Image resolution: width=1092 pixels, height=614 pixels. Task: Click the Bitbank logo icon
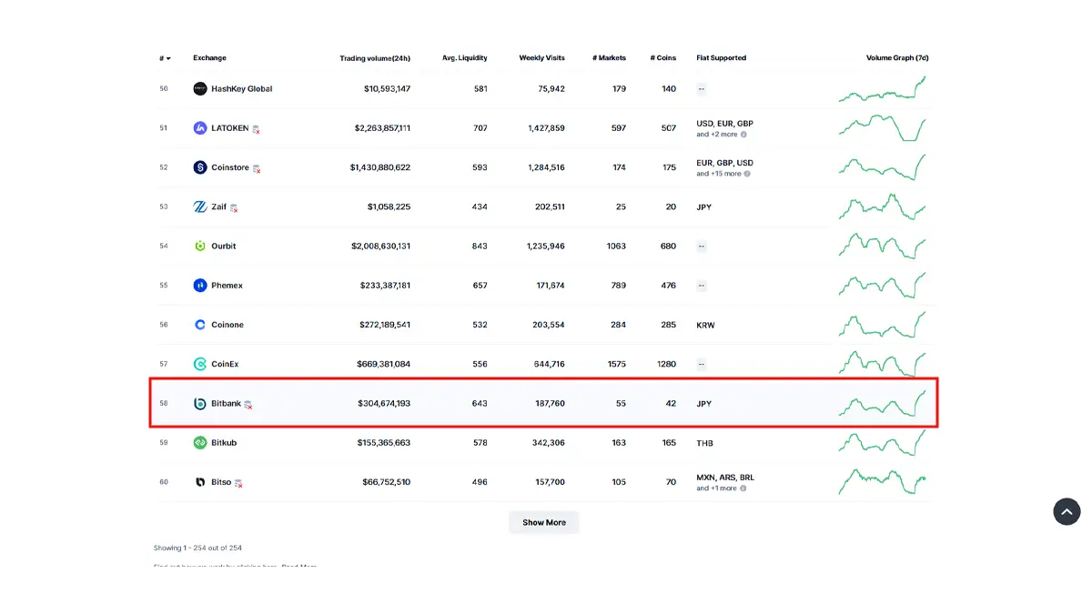coord(200,403)
